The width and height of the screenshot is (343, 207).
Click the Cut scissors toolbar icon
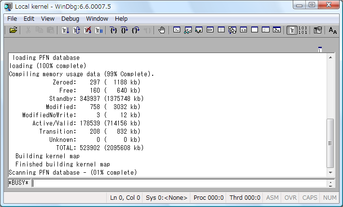28,30
